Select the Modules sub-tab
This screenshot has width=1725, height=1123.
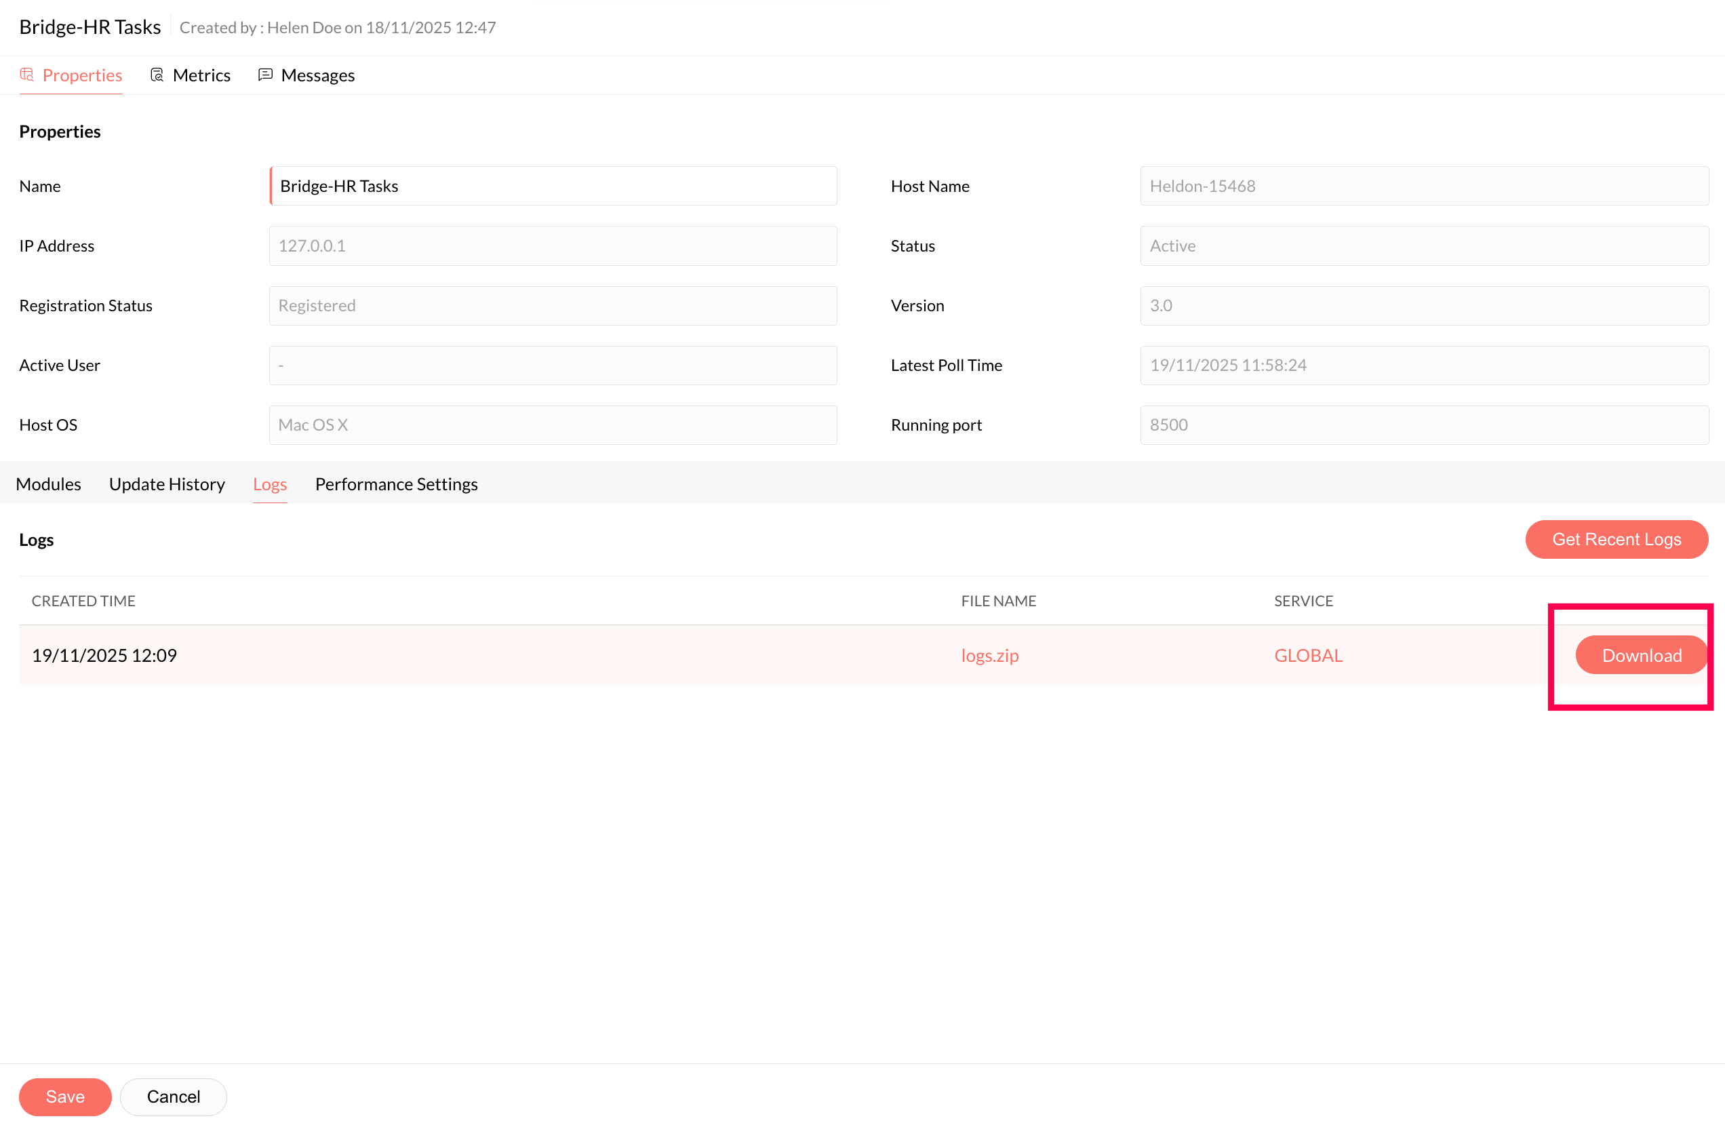(48, 484)
